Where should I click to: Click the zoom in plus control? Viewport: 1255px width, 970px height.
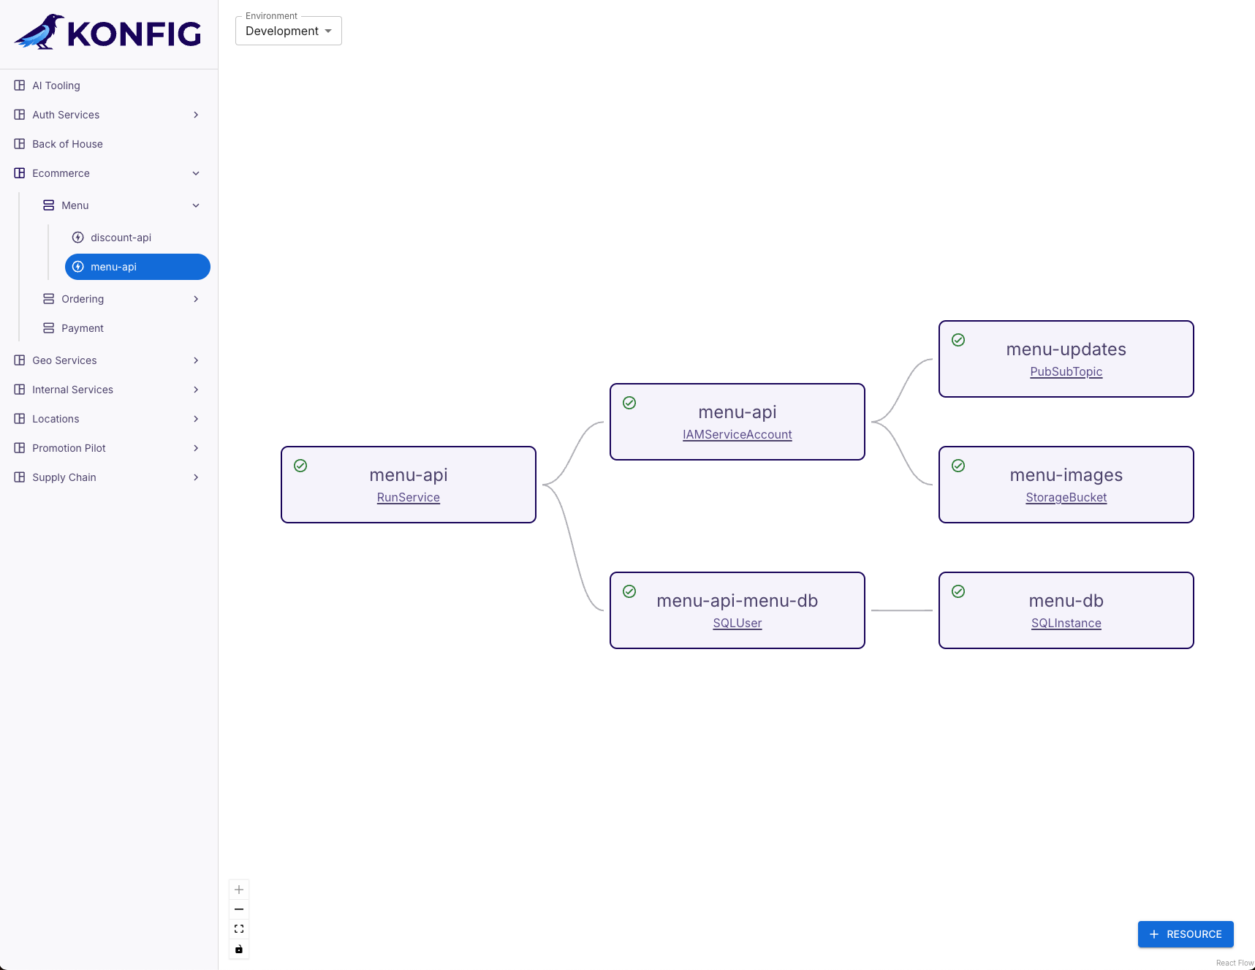pos(239,890)
